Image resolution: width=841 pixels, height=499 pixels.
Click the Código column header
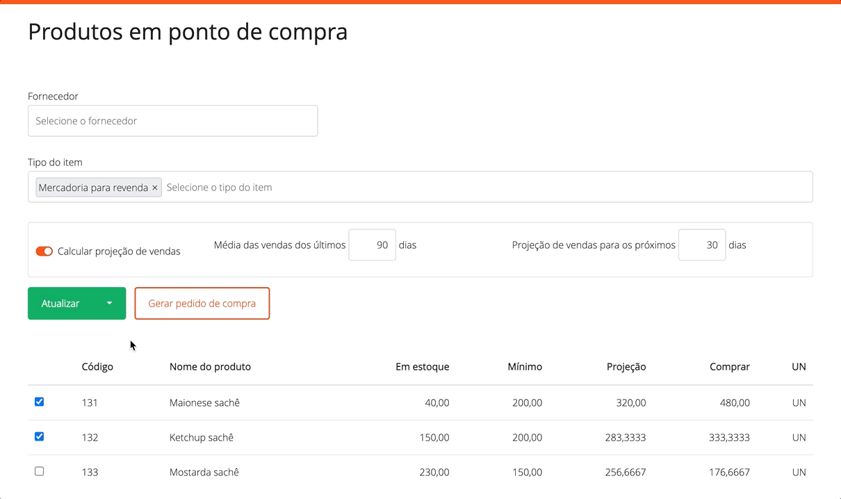pos(97,367)
